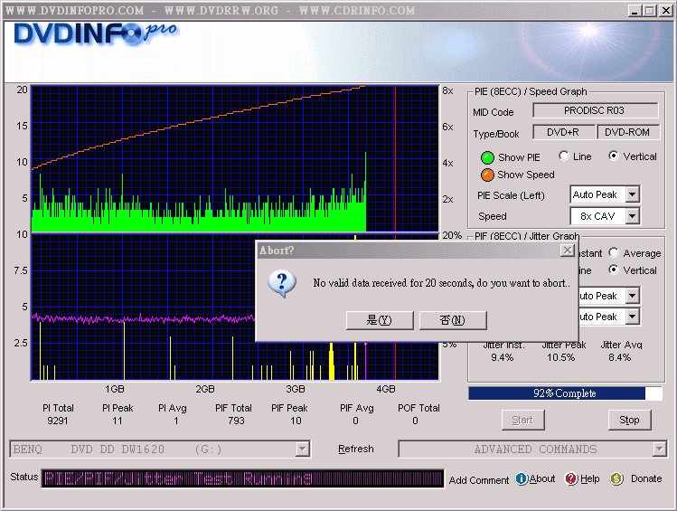Click the question mark icon in Abort dialog
Viewport: 677px width, 511px height.
click(x=282, y=283)
